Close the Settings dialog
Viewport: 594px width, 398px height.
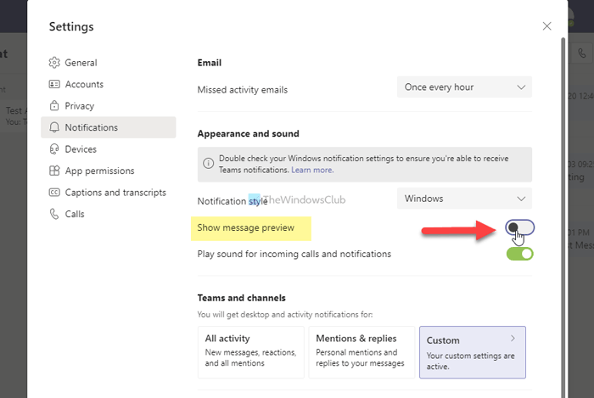pos(546,26)
